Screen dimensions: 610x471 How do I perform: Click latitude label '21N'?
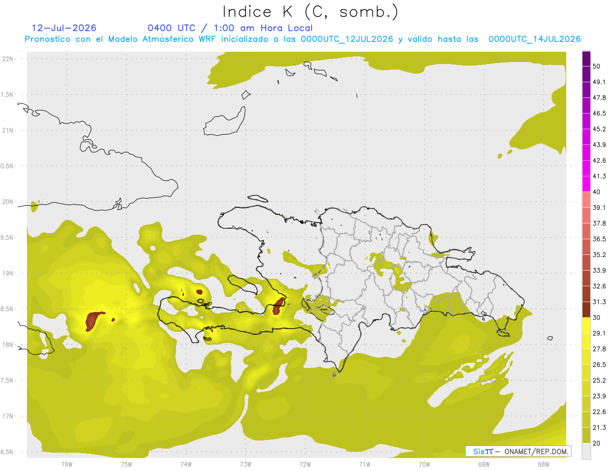point(8,130)
